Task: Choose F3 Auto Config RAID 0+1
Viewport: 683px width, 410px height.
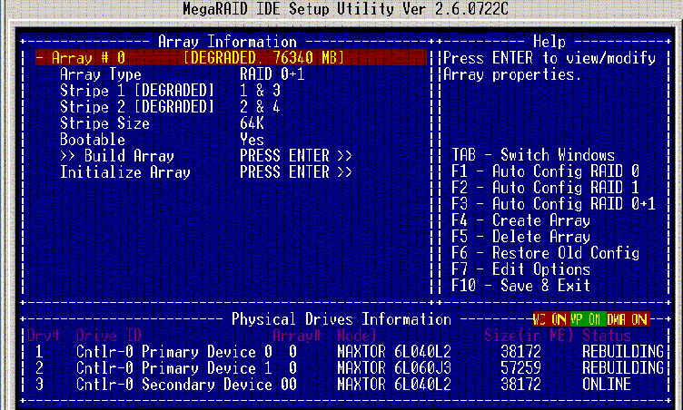Action: [552, 204]
